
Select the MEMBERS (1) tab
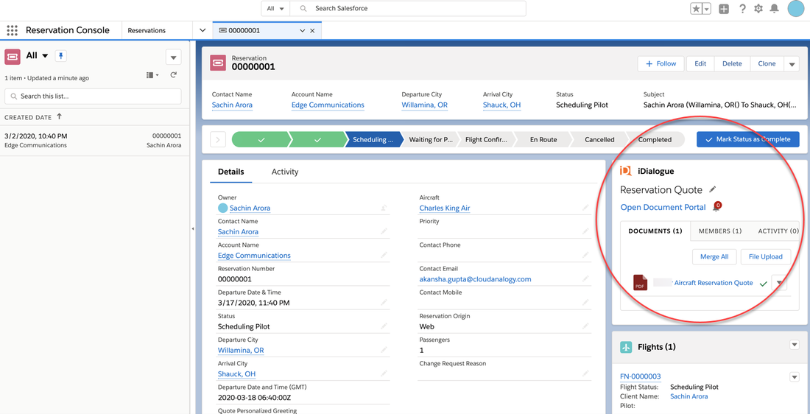720,231
